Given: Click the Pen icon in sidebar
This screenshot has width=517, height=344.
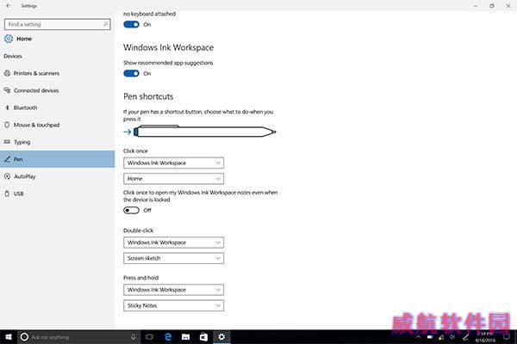Looking at the screenshot, I should pyautogui.click(x=7, y=159).
